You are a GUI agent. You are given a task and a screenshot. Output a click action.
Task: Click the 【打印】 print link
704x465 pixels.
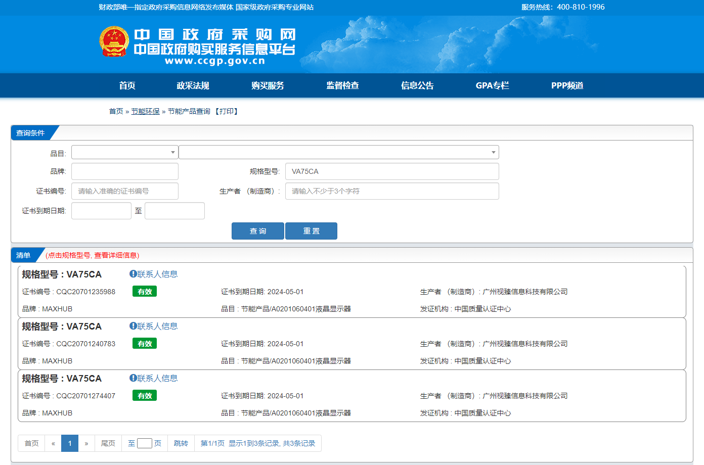coord(227,111)
